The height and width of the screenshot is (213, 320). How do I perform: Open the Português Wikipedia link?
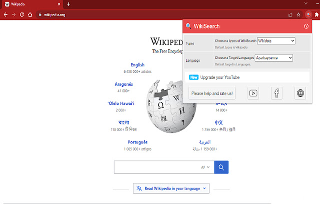point(137,142)
